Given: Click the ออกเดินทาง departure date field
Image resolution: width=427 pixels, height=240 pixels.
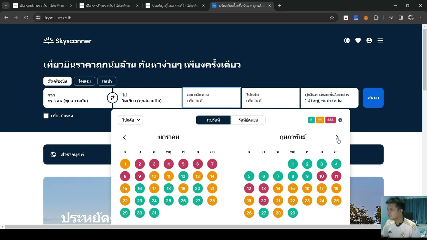Looking at the screenshot, I should tap(211, 98).
